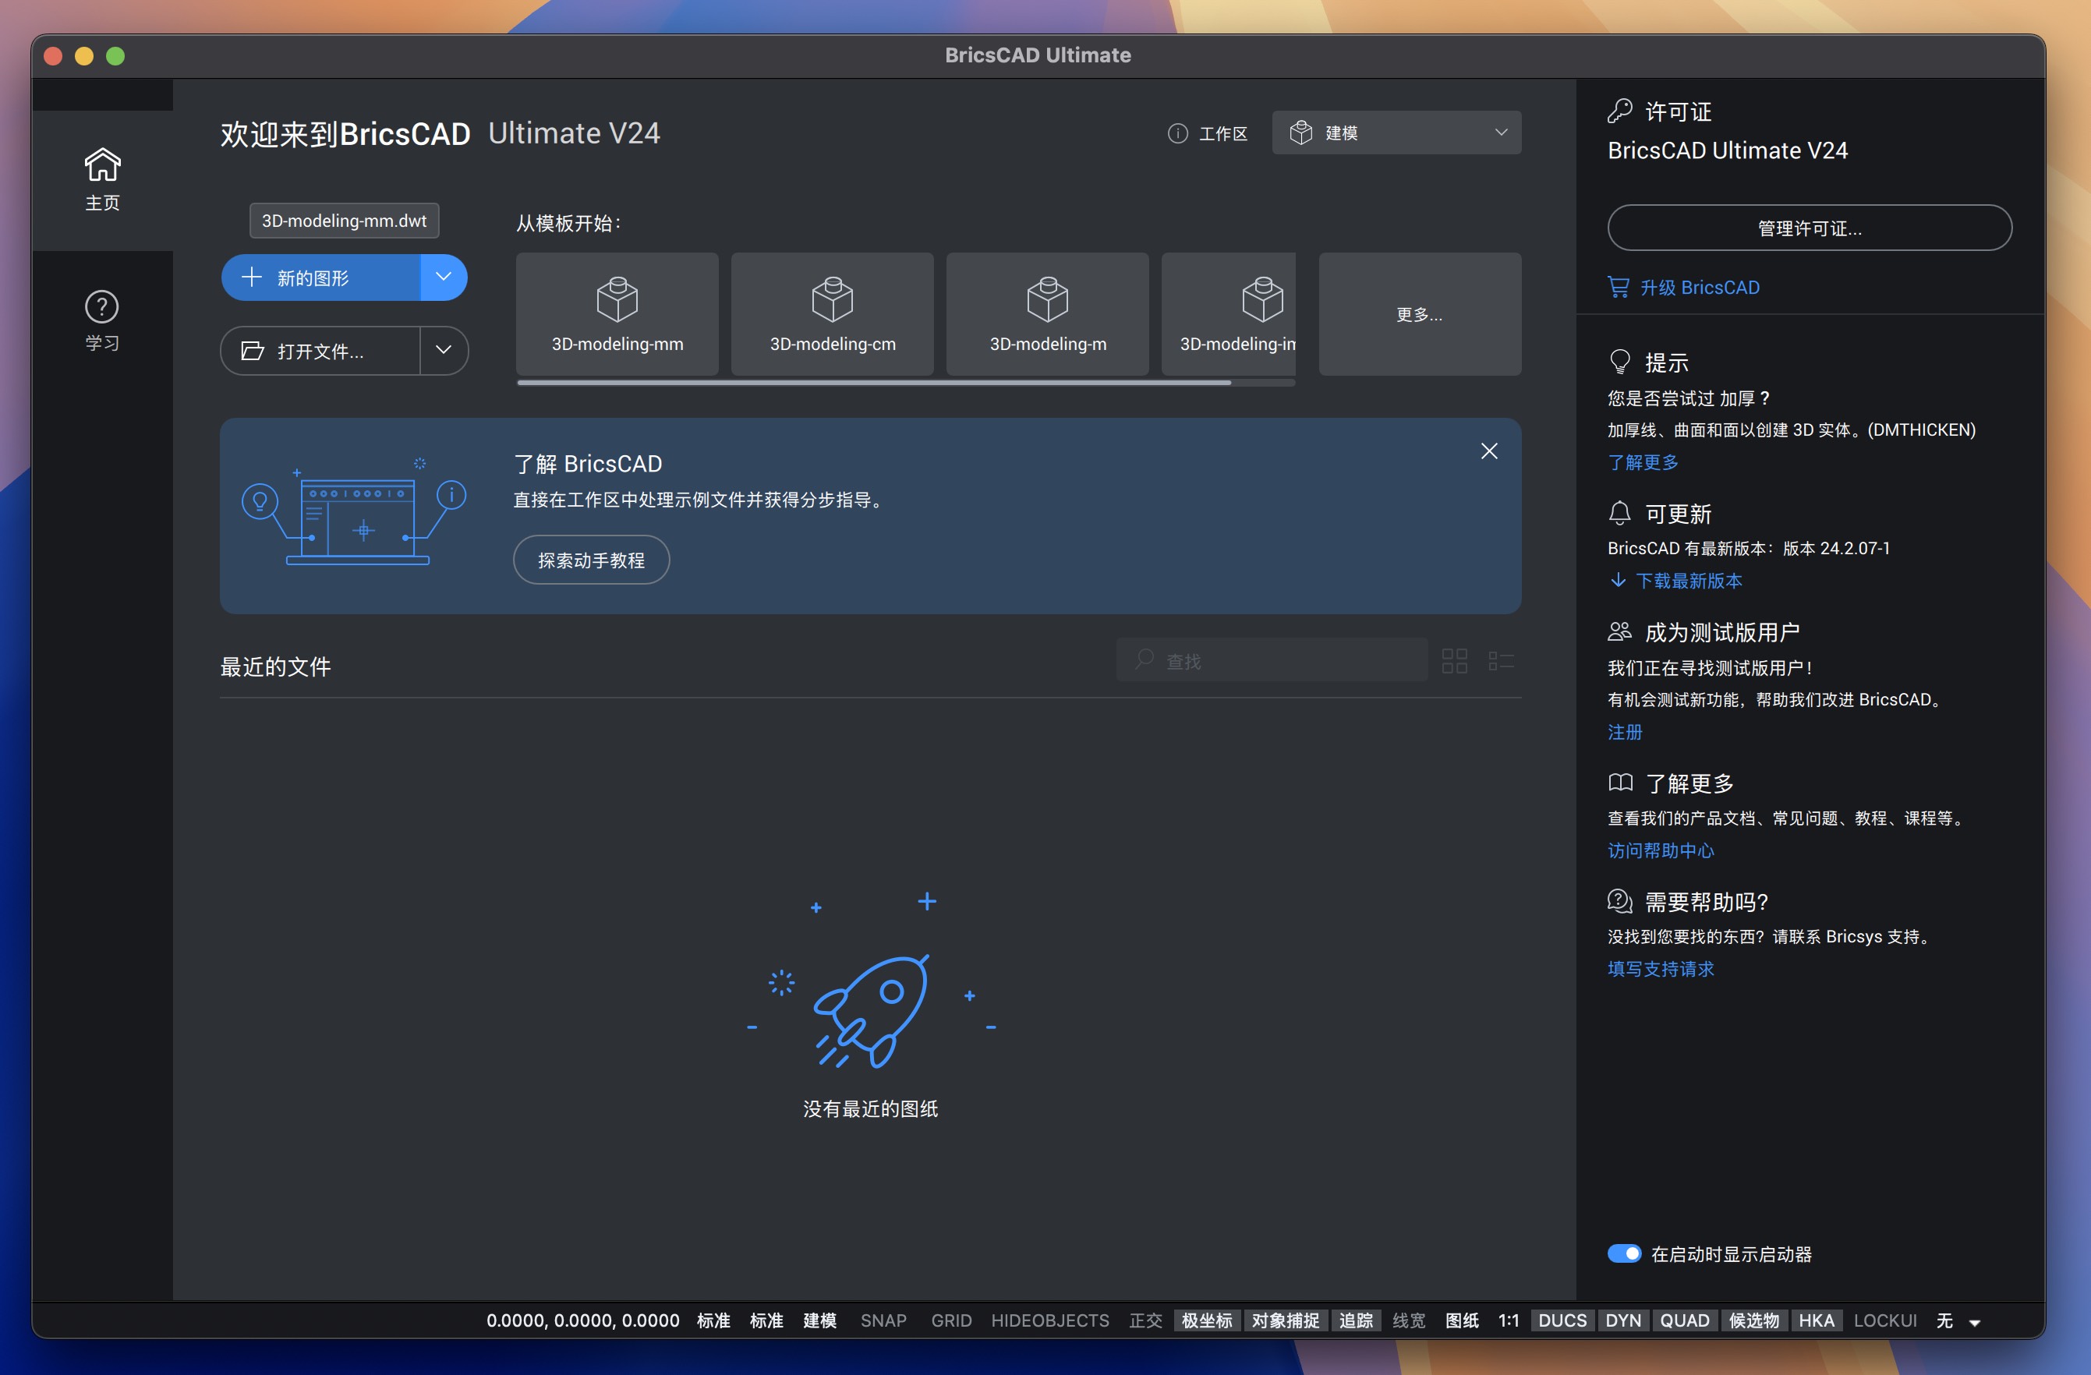Viewport: 2091px width, 1375px height.
Task: Click the workspace info icon beside 工作区
Action: [1177, 133]
